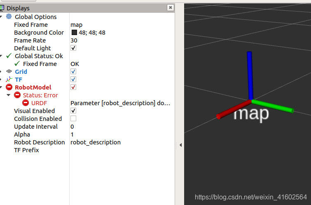Expand the TF display node

(x=1, y=80)
